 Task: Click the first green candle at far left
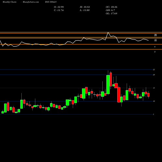3,112
